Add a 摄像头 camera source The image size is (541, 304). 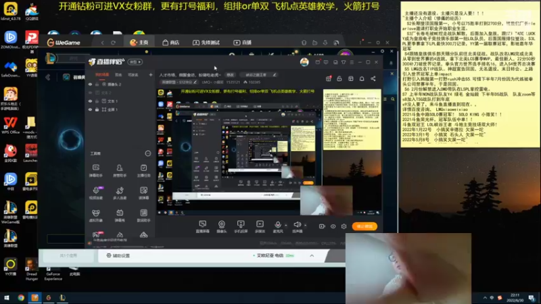pos(222,226)
